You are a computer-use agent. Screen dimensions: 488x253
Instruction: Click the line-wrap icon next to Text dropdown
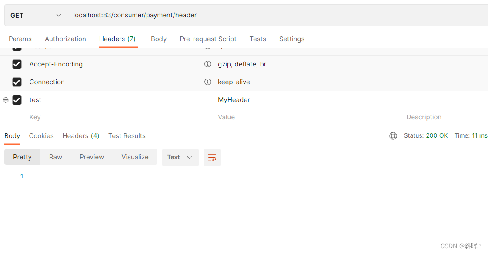(212, 157)
